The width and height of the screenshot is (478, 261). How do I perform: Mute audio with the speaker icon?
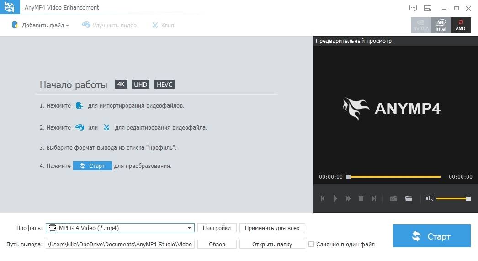pos(429,198)
